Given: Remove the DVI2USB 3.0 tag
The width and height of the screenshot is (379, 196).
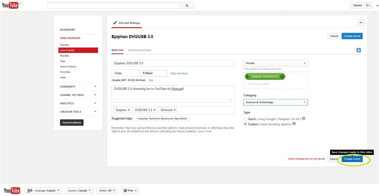Looking at the screenshot, I should click(155, 110).
